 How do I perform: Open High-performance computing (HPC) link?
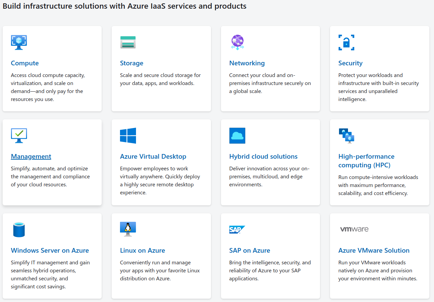tap(366, 161)
